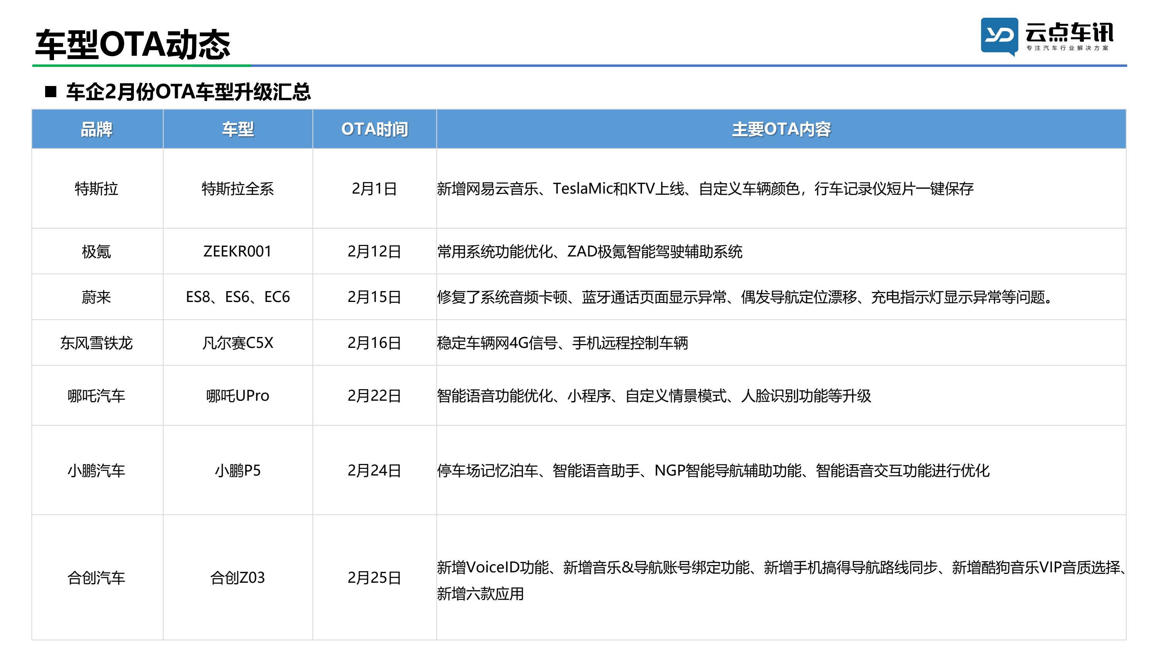Viewport: 1158px width, 651px height.
Task: Select the 车企2月份OTA车型升级汇总 subtitle
Action: pos(188,92)
